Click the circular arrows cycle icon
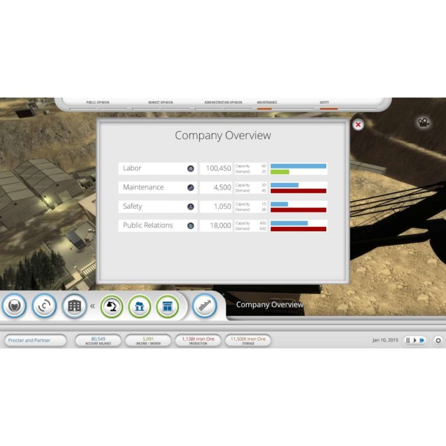Image resolution: width=446 pixels, height=446 pixels. pos(44,306)
